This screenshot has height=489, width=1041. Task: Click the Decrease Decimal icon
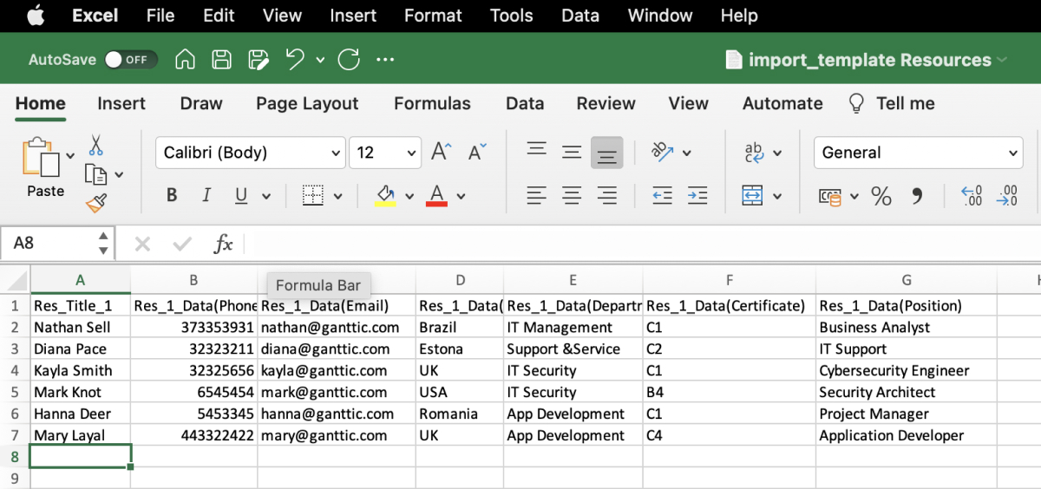pyautogui.click(x=1006, y=195)
